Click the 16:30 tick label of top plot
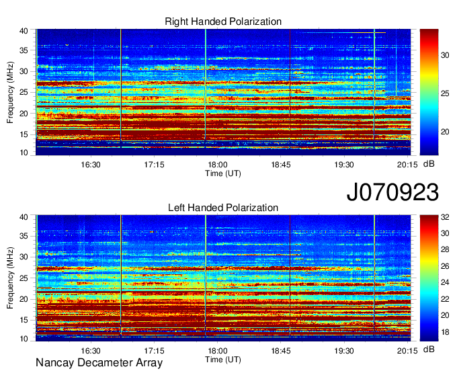Viewport: 457px width, 371px height. (91, 165)
